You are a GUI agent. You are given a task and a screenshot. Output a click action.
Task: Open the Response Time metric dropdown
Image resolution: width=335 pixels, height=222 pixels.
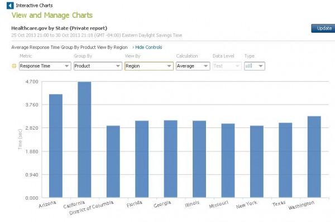(x=45, y=66)
